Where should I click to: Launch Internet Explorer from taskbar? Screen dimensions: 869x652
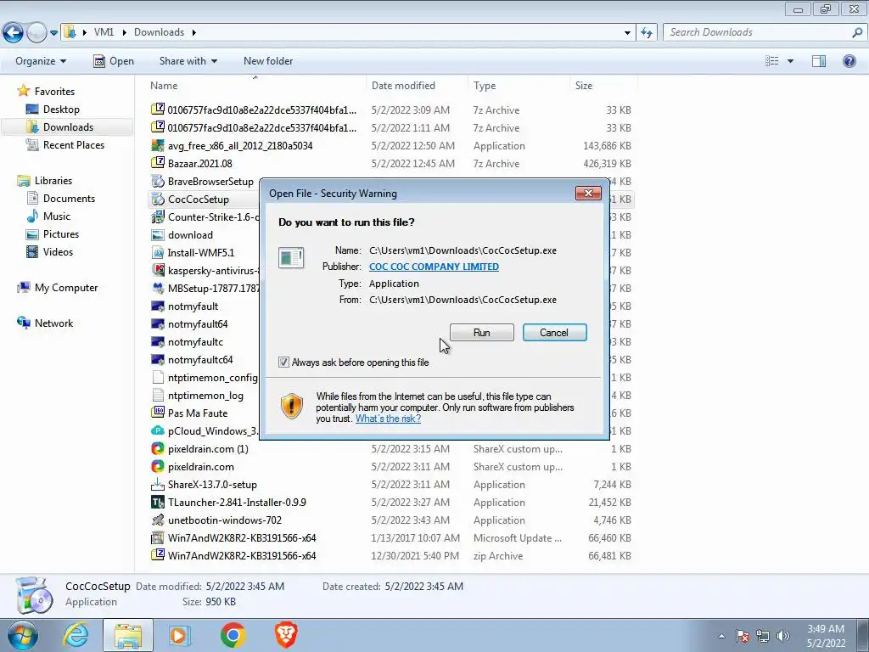(x=76, y=635)
